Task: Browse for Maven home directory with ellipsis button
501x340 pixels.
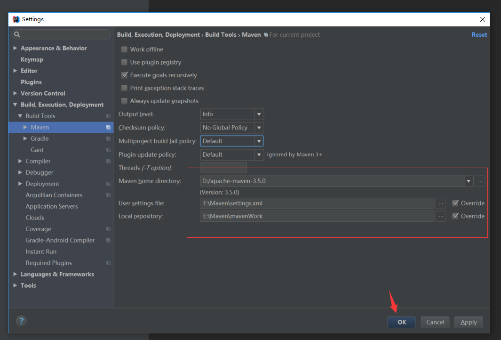Action: (x=480, y=181)
